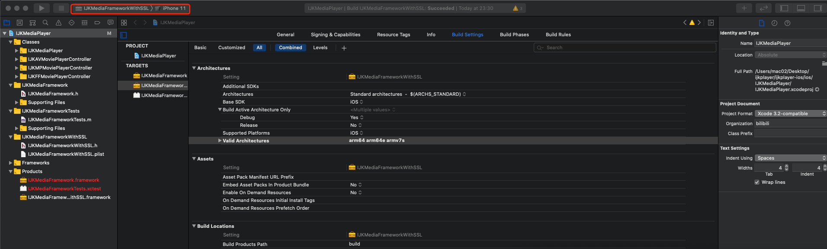The height and width of the screenshot is (249, 827).
Task: Add a build setting with plus icon
Action: click(344, 48)
